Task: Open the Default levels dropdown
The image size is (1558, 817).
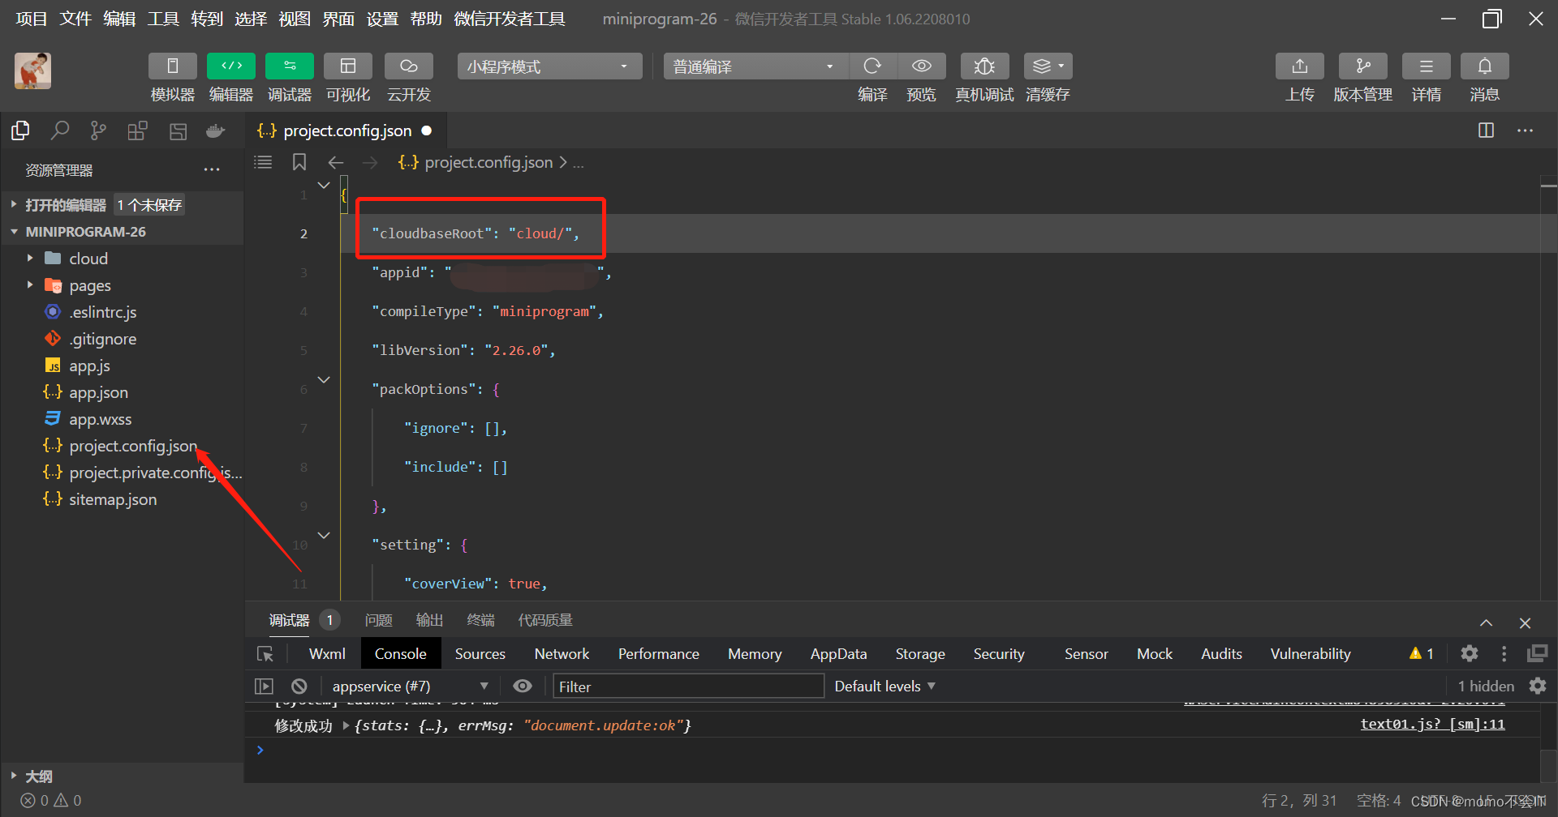Action: pos(884,687)
